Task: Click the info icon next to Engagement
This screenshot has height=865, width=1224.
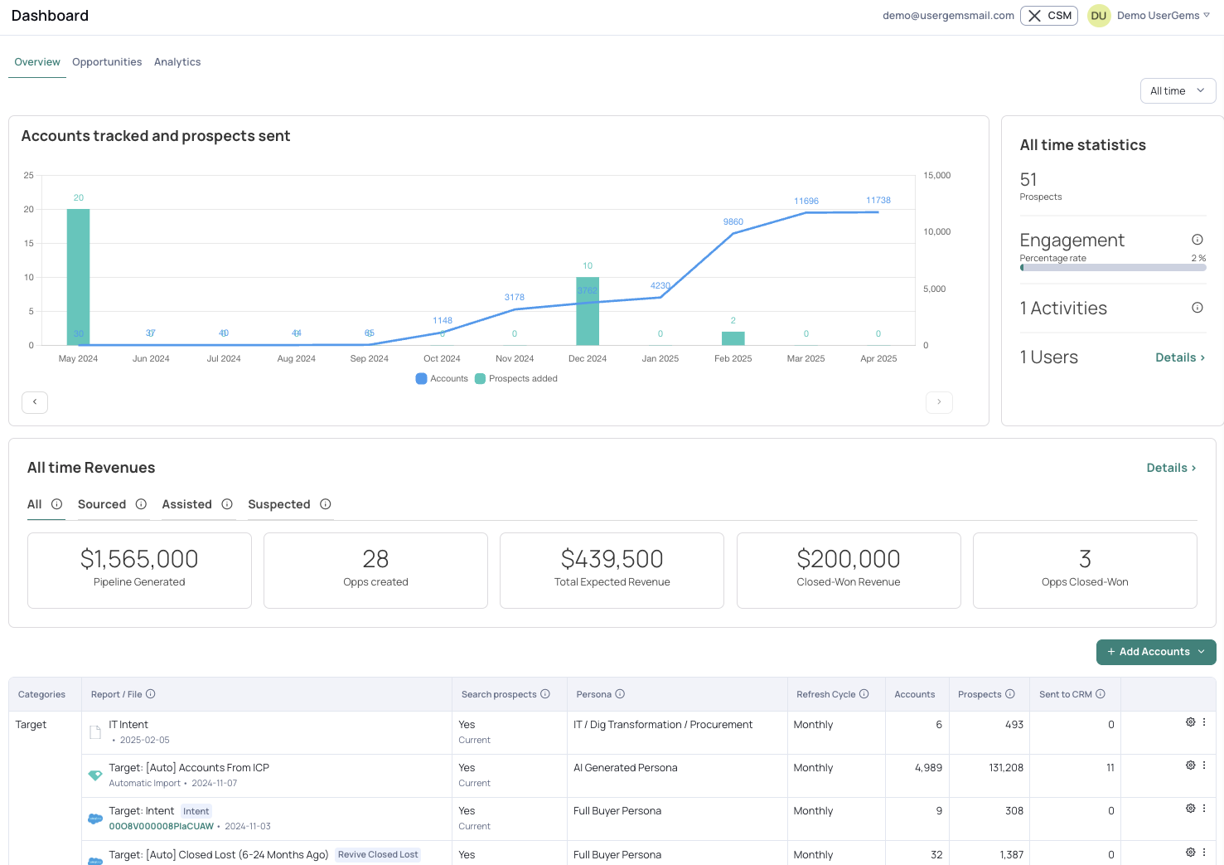Action: pos(1197,240)
